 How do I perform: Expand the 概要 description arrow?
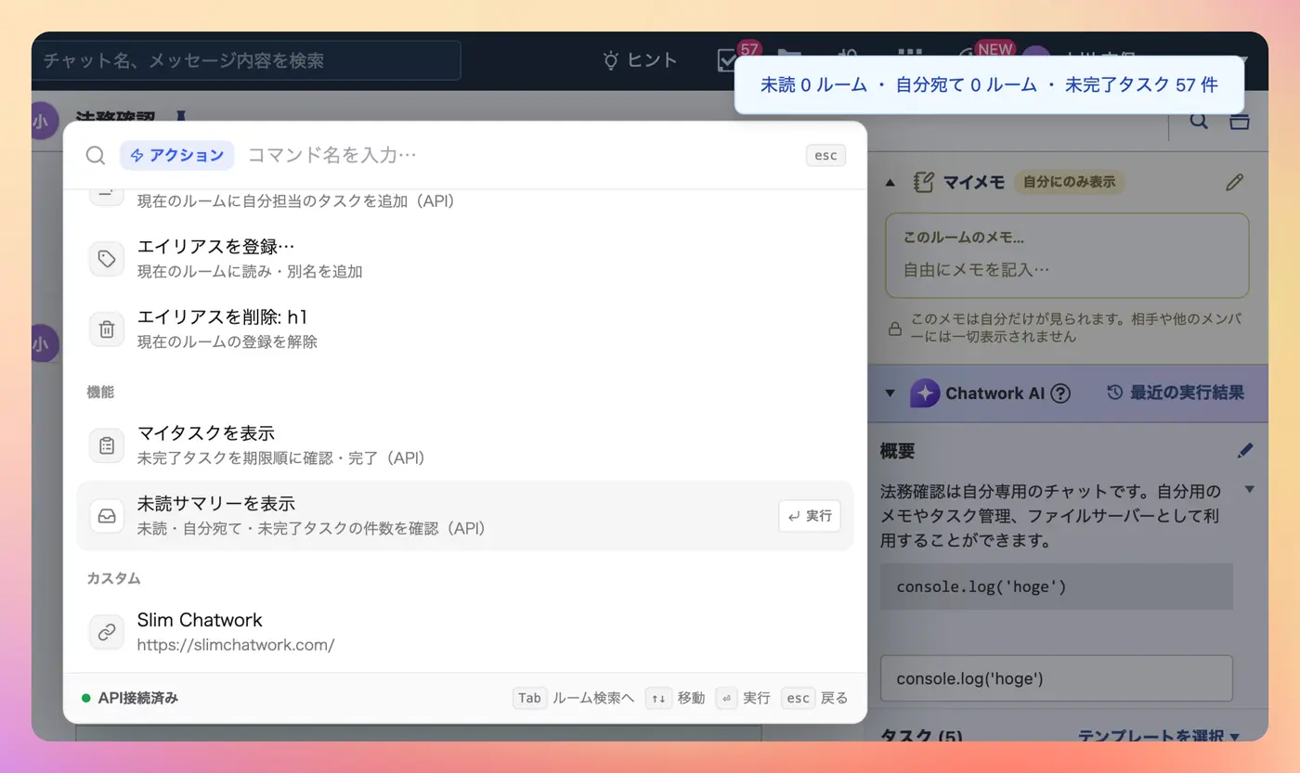pos(1250,490)
